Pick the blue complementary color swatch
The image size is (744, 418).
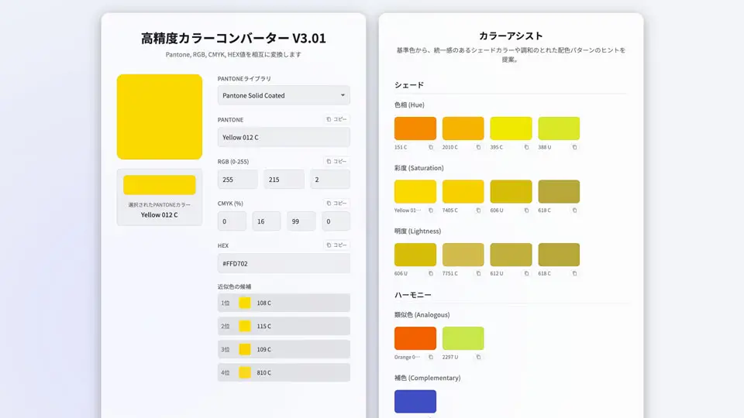point(415,402)
